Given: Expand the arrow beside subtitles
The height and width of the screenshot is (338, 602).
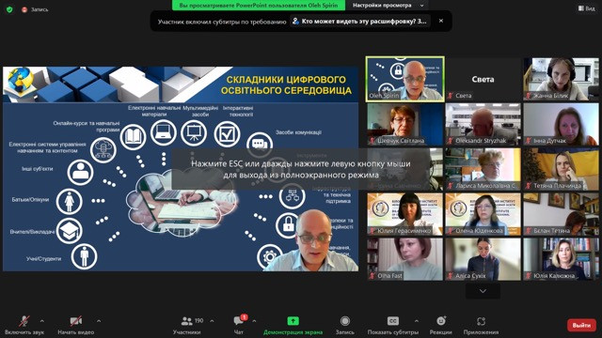Looking at the screenshot, I should tap(417, 321).
